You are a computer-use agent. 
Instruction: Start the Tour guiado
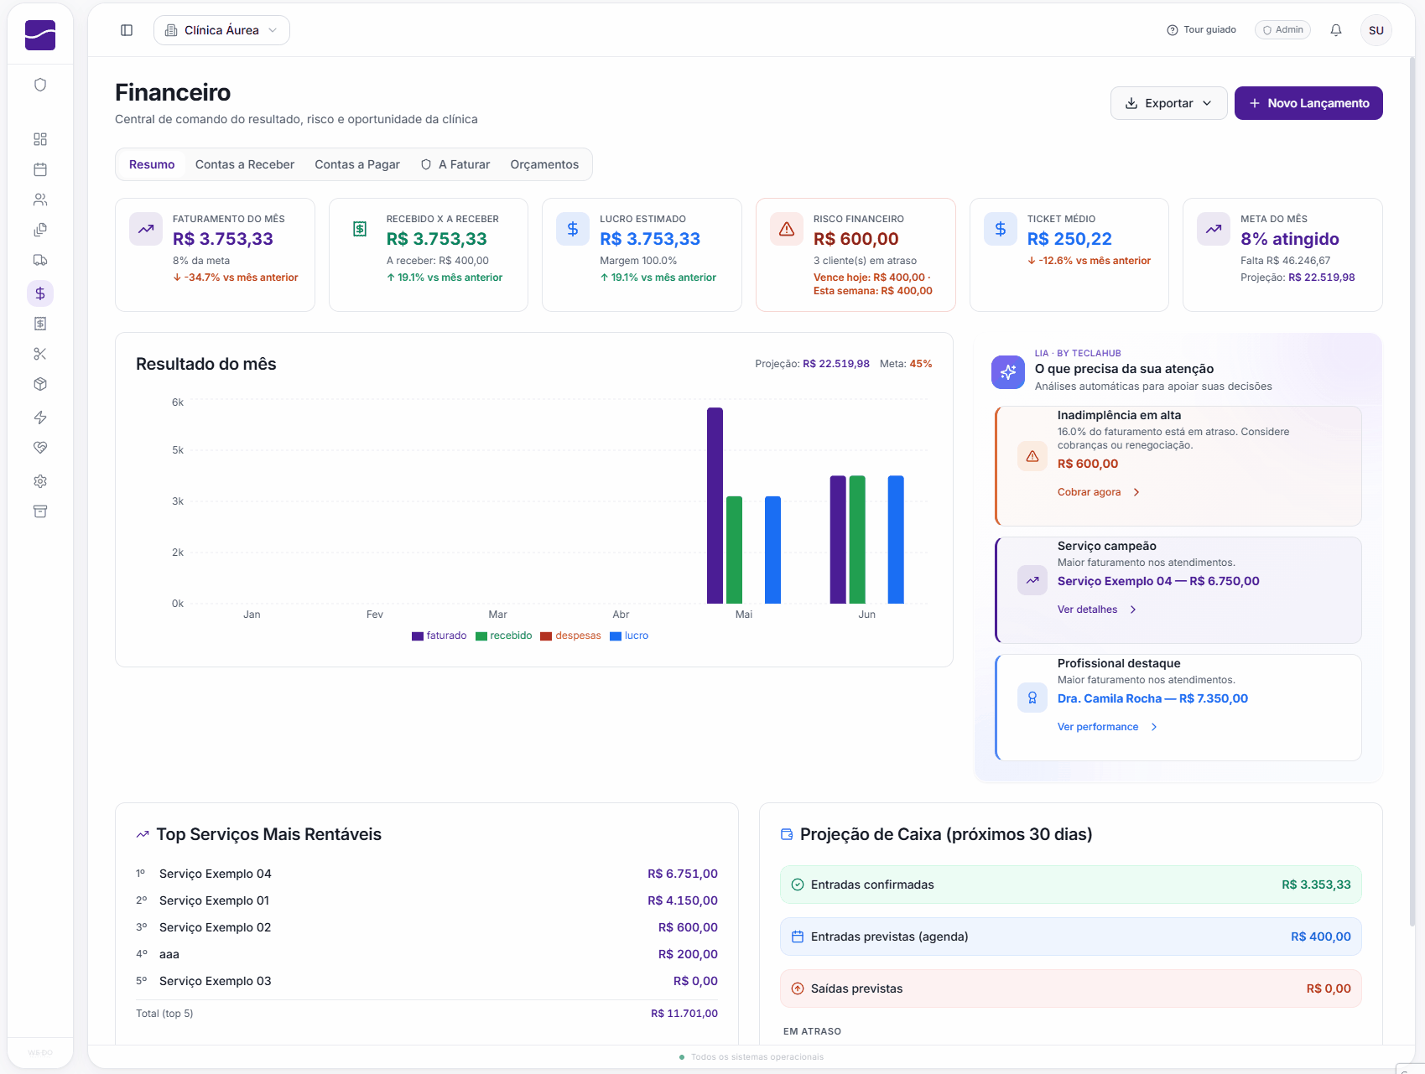tap(1201, 30)
